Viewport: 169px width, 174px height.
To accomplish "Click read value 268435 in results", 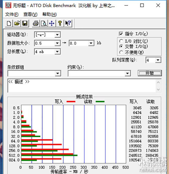I will (x=152, y=155).
